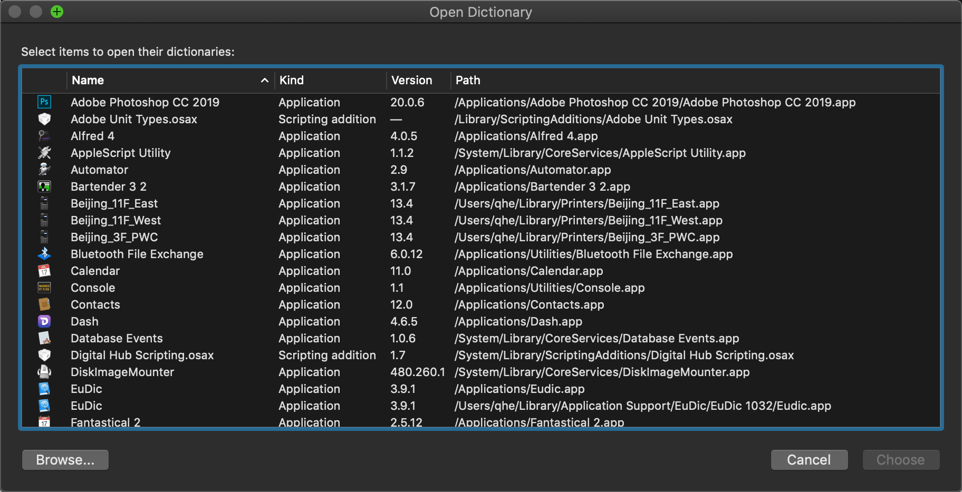Screen dimensions: 962x492
Task: Toggle sort direction arrow in Name header
Action: 265,80
